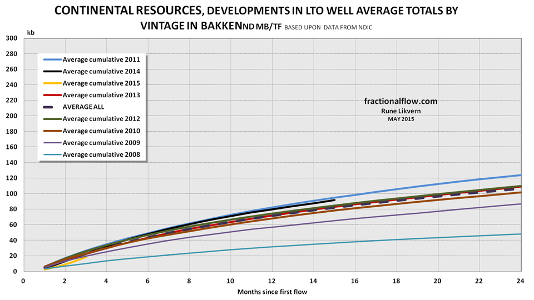This screenshot has width=534, height=300.
Task: Click the teal 2008 legend line swatch
Action: point(51,154)
